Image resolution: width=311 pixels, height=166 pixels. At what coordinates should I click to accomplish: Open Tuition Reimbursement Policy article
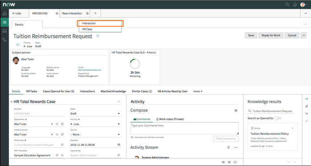click(270, 134)
